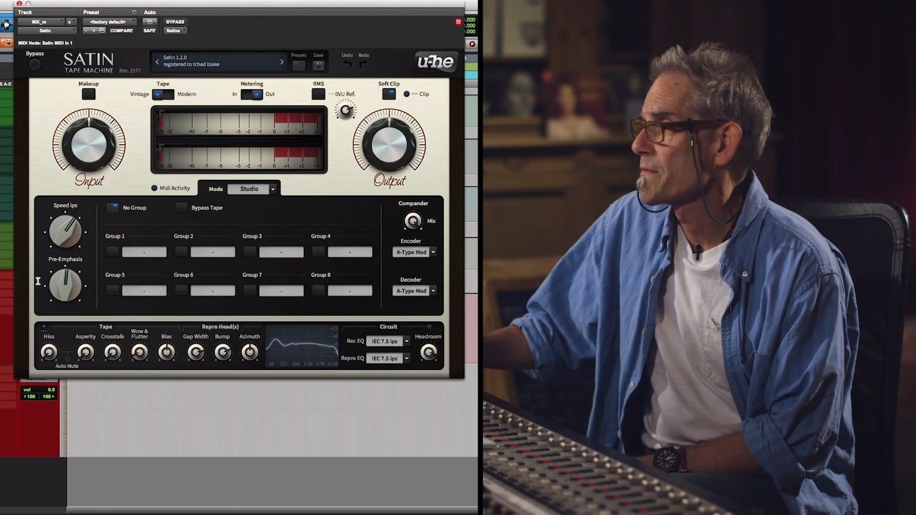Click the 0VU Ref. small knob
Image resolution: width=916 pixels, height=515 pixels.
[x=345, y=111]
